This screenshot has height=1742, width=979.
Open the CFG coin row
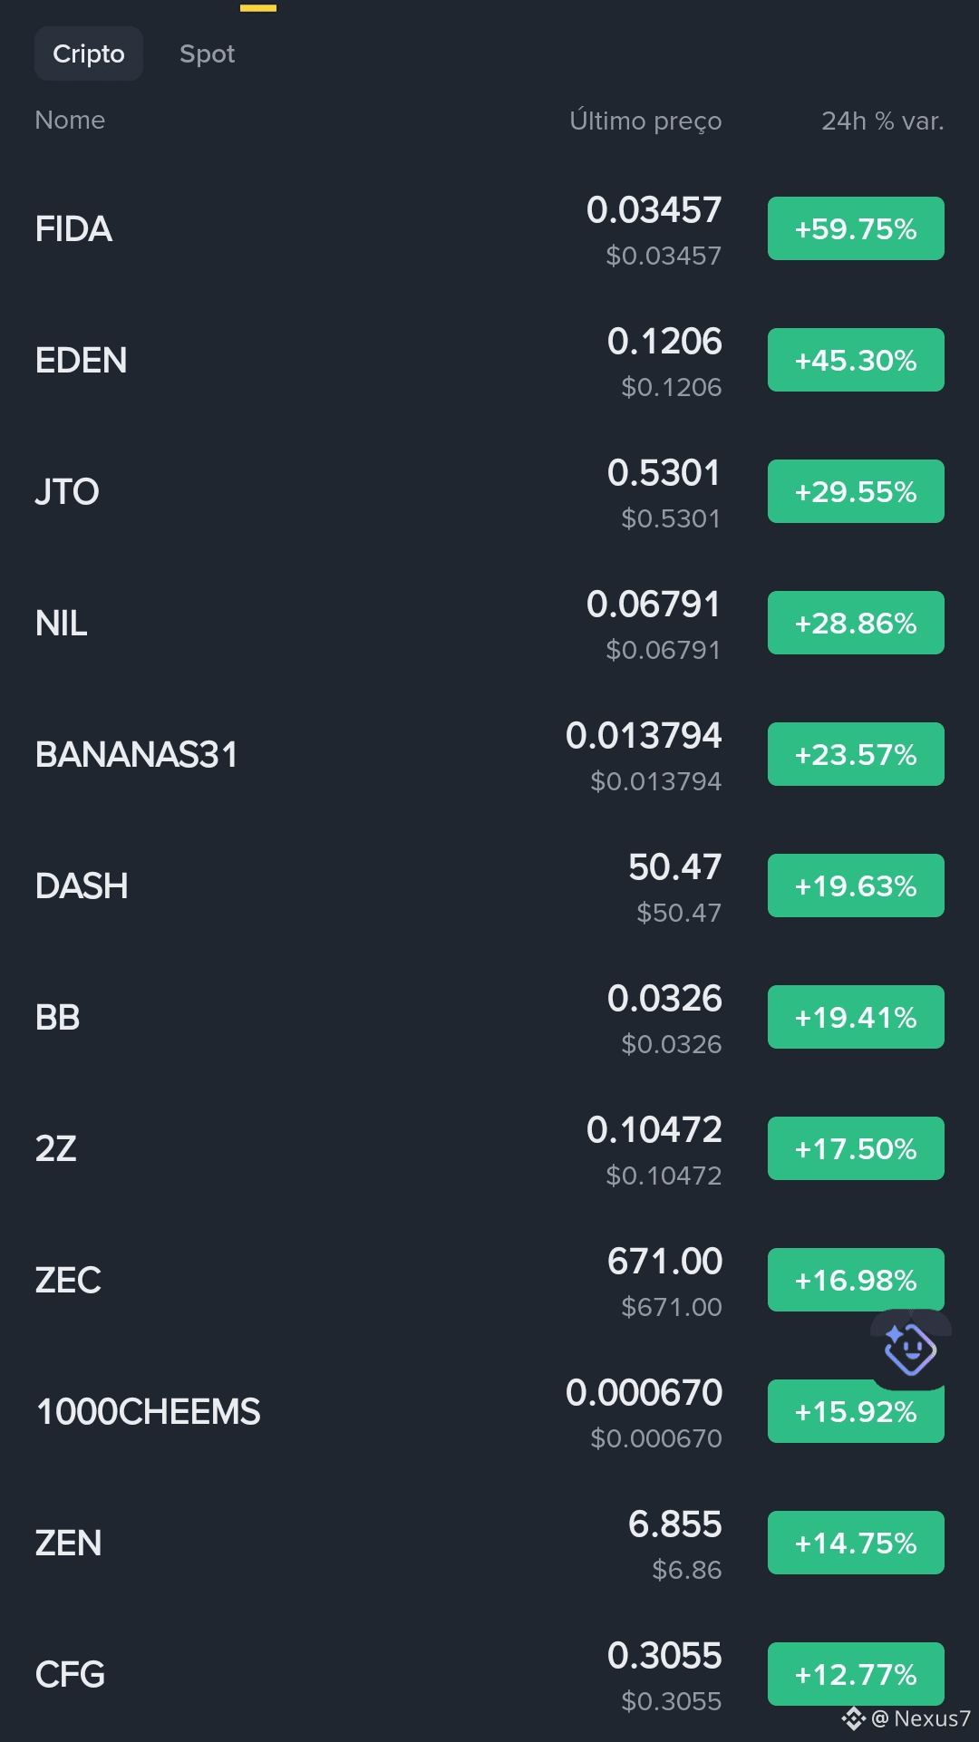pyautogui.click(x=489, y=1674)
